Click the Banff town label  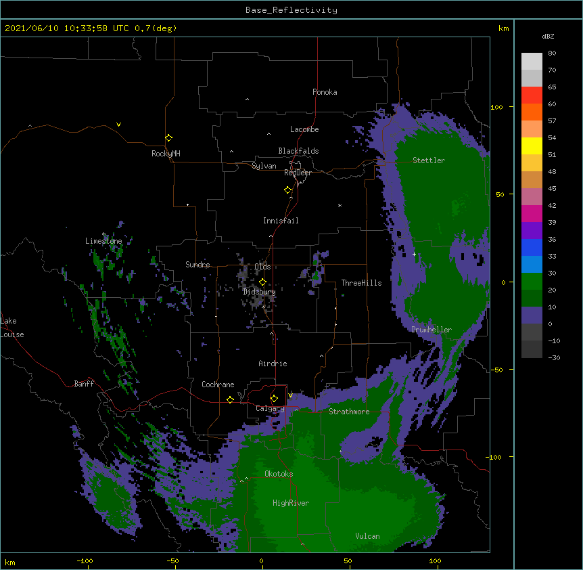click(x=84, y=384)
